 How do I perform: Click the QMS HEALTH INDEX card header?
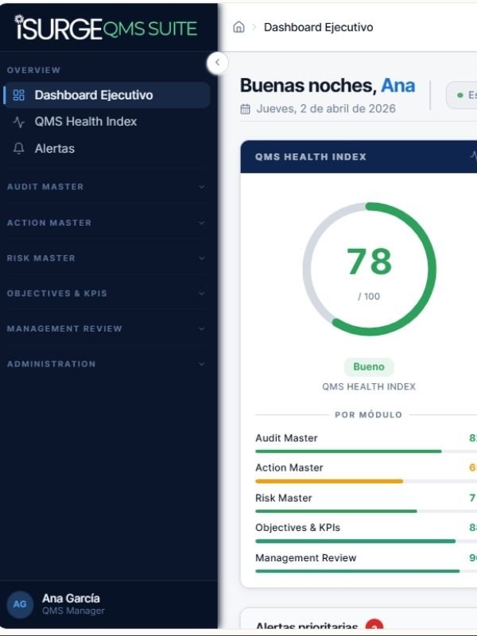click(359, 157)
